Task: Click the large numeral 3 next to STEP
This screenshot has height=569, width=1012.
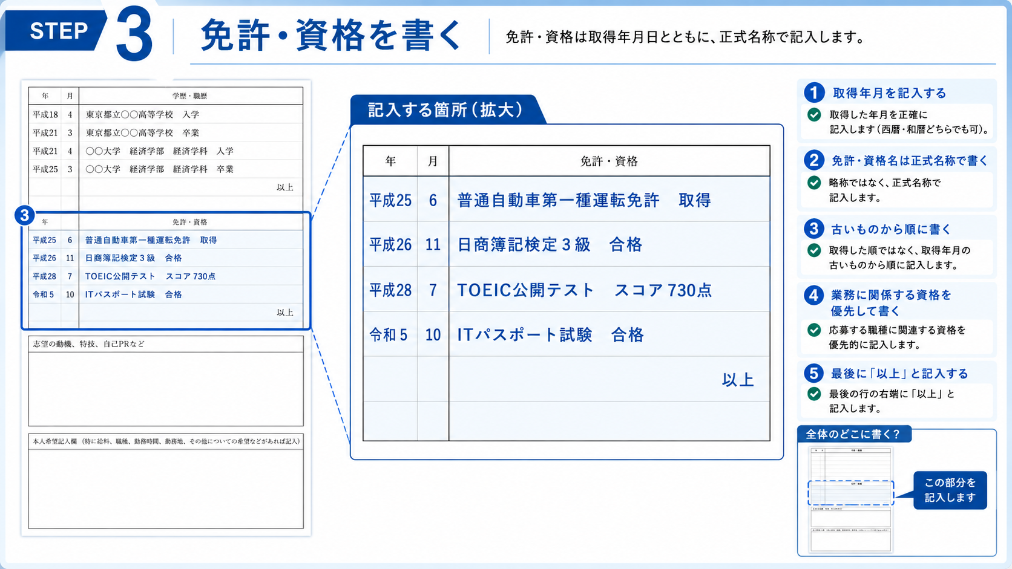Action: (134, 34)
